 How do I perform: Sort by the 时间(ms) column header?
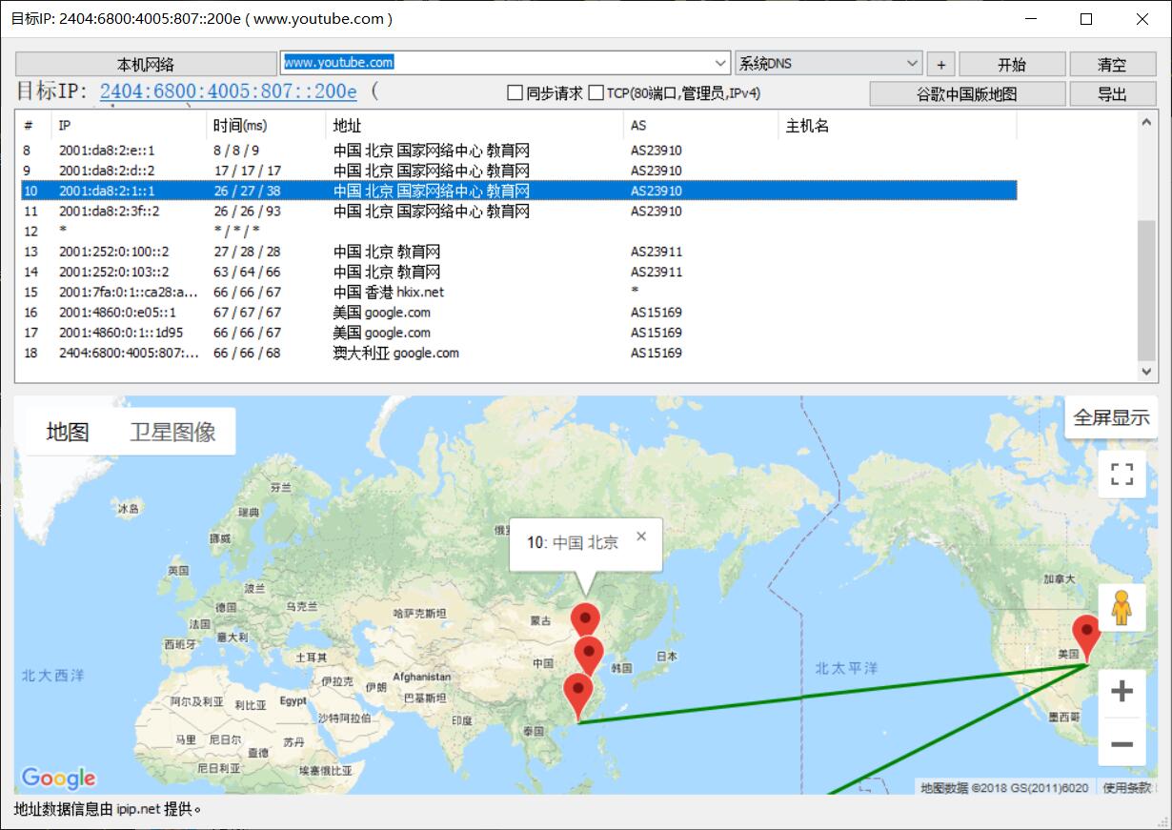click(x=266, y=126)
